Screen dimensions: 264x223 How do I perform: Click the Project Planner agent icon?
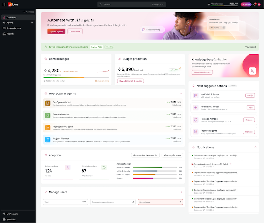(48, 139)
